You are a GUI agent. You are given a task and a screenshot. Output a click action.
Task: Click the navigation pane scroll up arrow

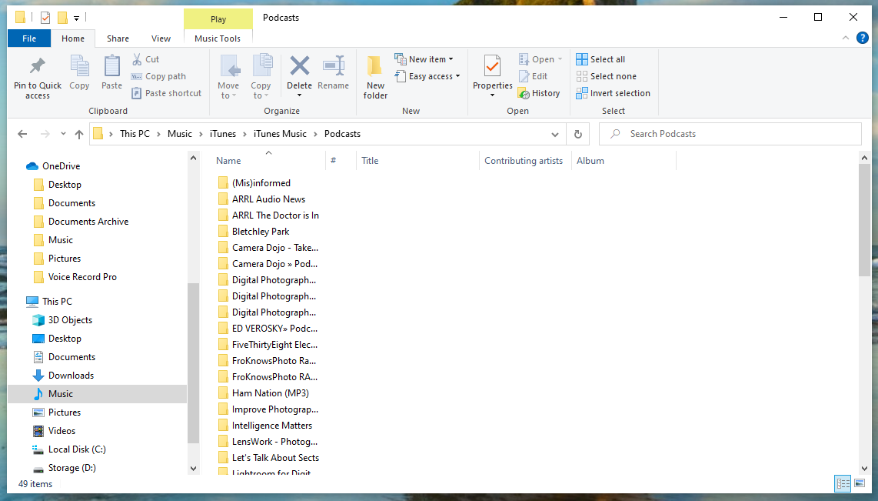pyautogui.click(x=193, y=158)
